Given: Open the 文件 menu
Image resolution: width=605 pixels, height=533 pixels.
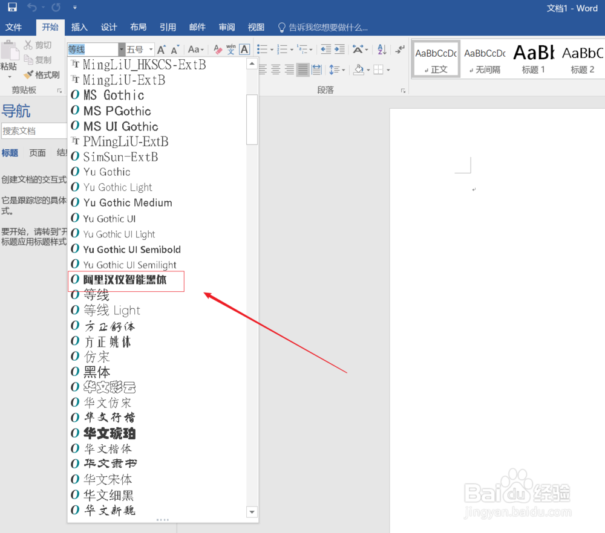Looking at the screenshot, I should point(13,27).
